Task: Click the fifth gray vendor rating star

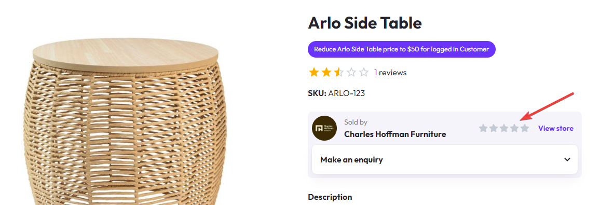Action: (x=525, y=128)
